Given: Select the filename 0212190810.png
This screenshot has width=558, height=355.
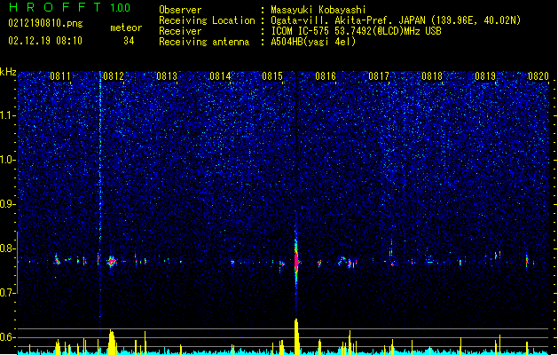Looking at the screenshot, I should (45, 24).
